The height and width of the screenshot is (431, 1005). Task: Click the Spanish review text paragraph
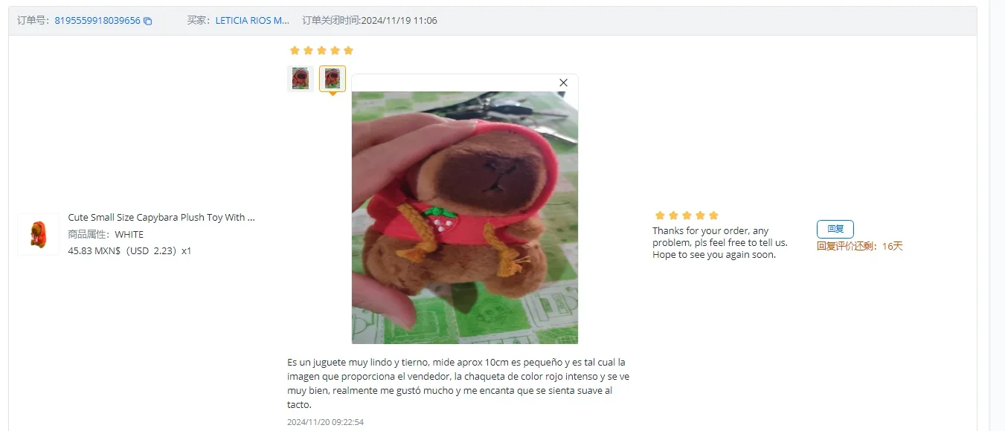pyautogui.click(x=458, y=383)
